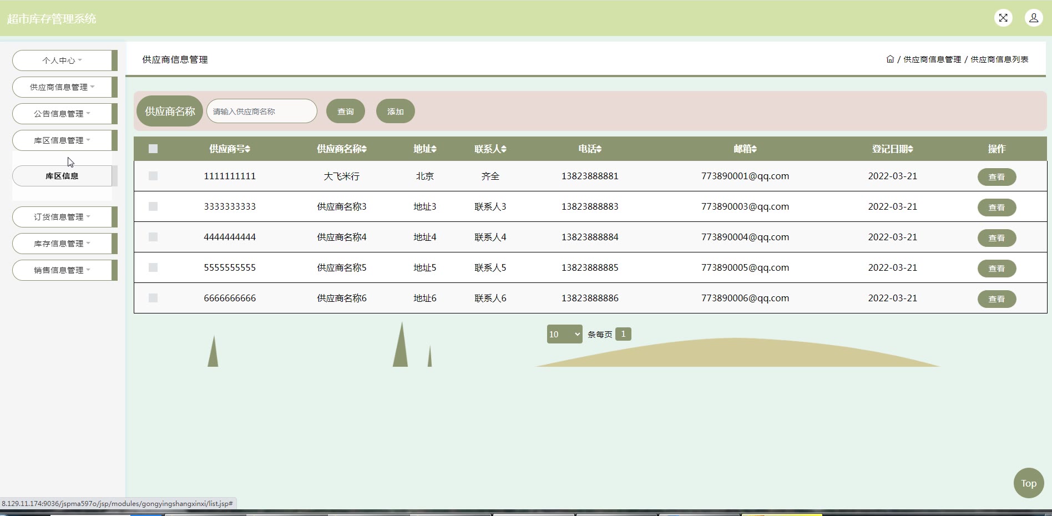Sort by 供应商号 column arrows
This screenshot has width=1052, height=516.
[247, 149]
